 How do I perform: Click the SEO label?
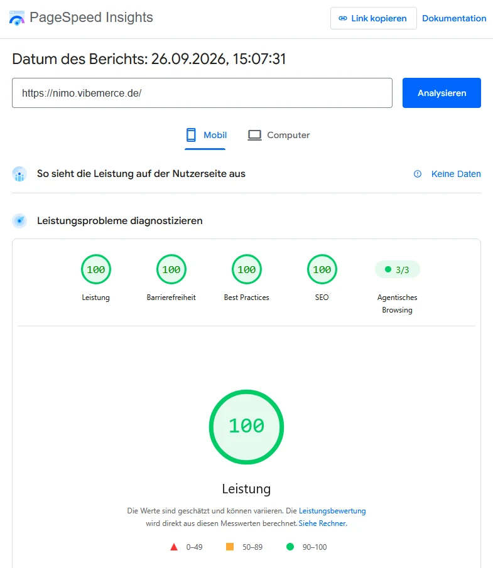[322, 297]
